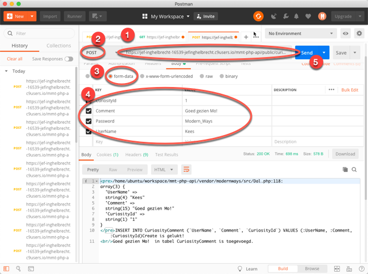Screen dimensions: 368x274
Task: Click the Download response button
Action: coord(345,154)
